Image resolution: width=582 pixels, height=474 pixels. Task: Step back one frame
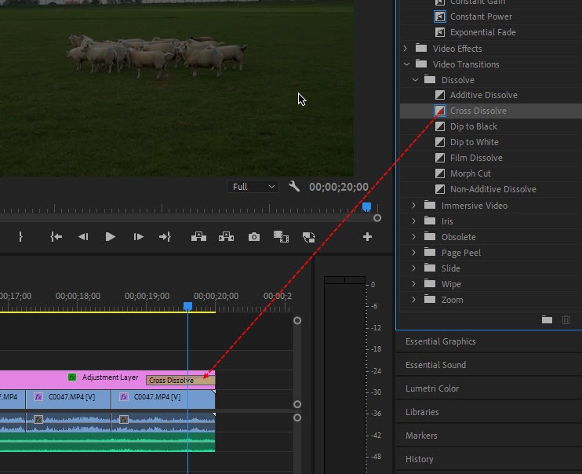83,236
